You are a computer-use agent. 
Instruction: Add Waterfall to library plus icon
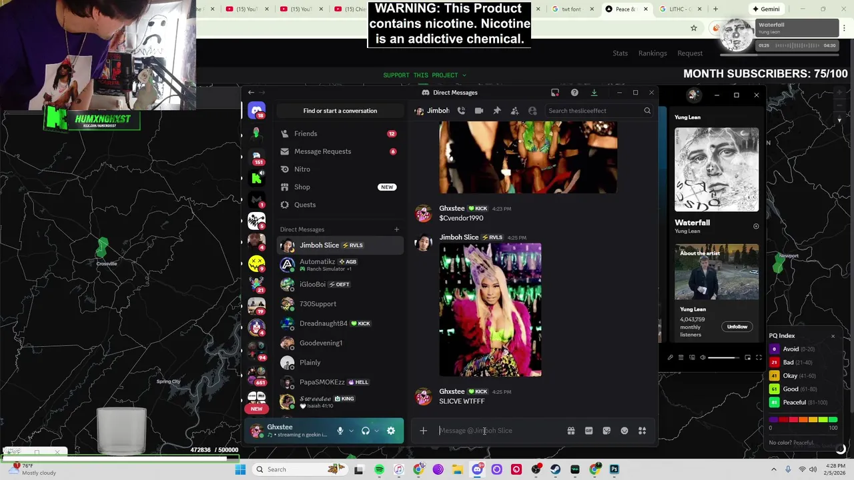[756, 227]
